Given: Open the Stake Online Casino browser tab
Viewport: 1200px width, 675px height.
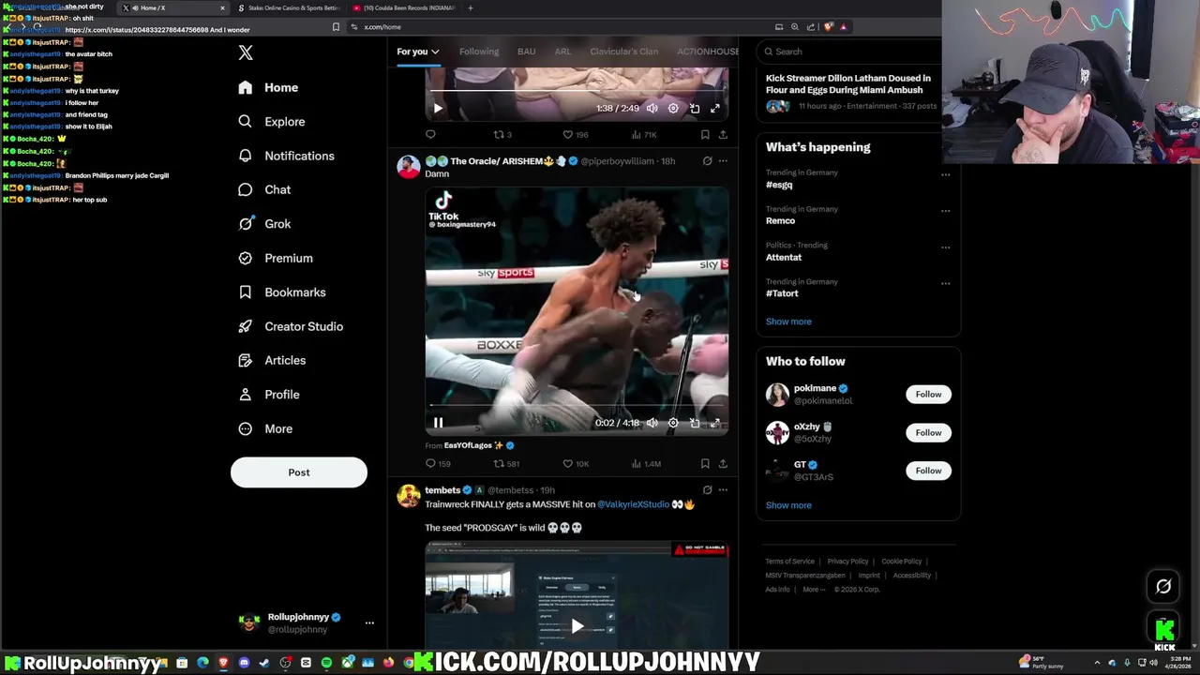Looking at the screenshot, I should [289, 7].
